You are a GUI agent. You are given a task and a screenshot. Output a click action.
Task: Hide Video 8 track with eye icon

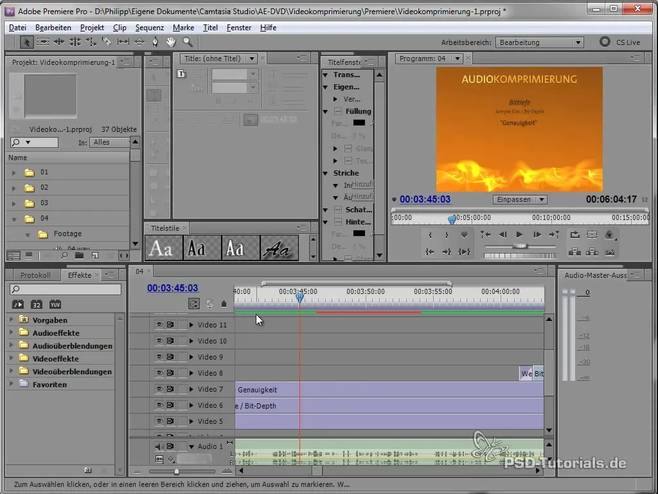click(159, 373)
